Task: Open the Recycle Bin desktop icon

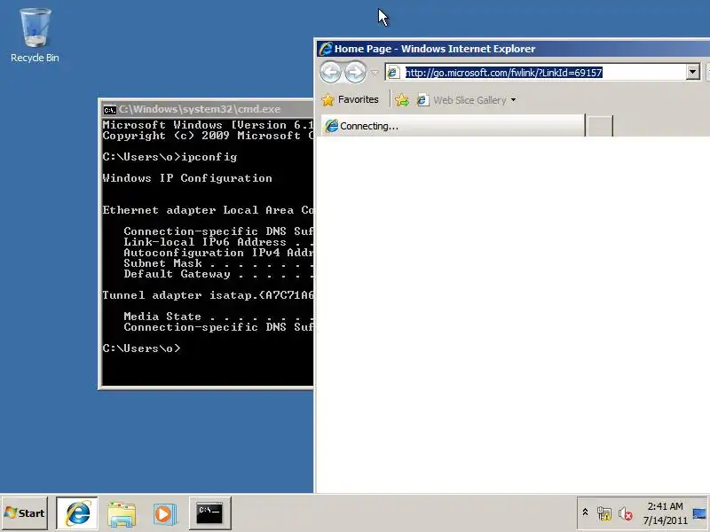Action: tap(35, 35)
